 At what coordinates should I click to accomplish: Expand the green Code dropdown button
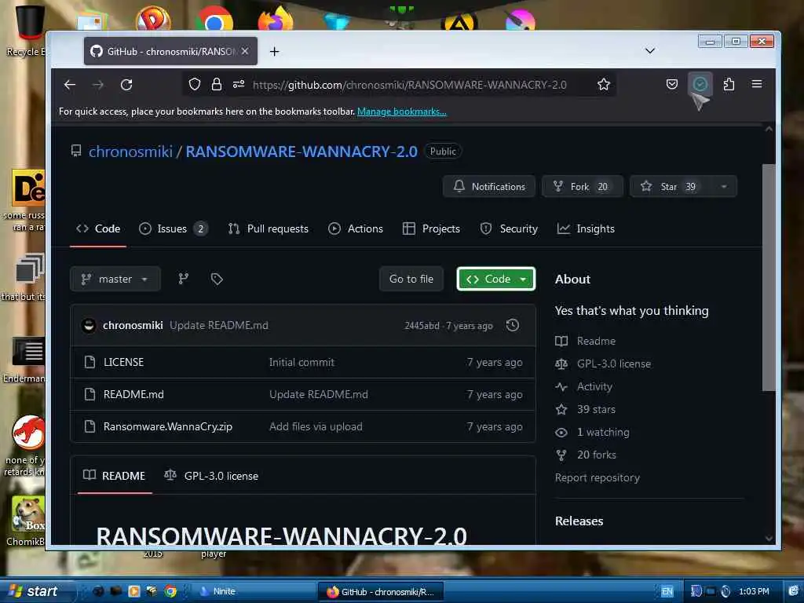(496, 279)
